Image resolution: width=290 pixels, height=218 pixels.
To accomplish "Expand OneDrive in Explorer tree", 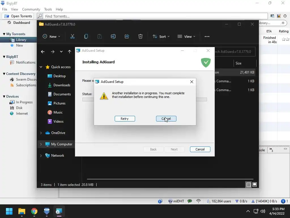I will point(41,133).
